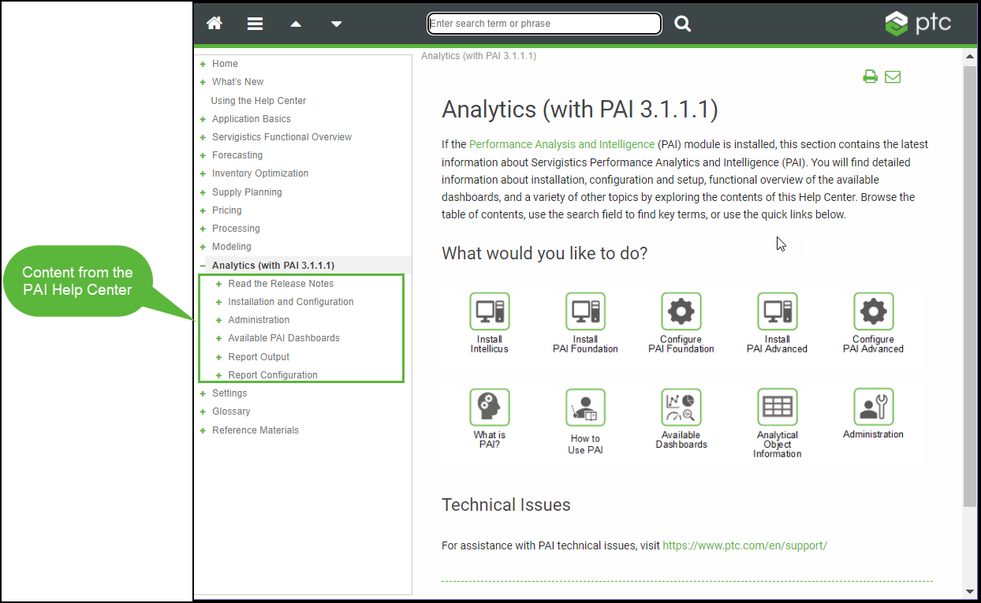Open the table of contents menu icon
The width and height of the screenshot is (981, 603).
pos(255,24)
